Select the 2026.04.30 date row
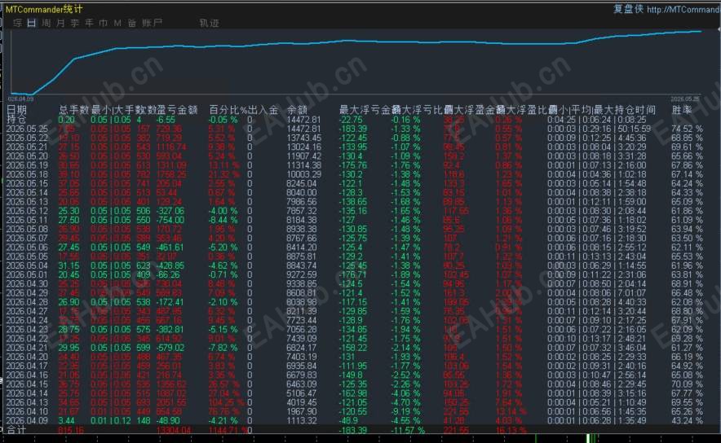The image size is (721, 443). click(x=27, y=283)
